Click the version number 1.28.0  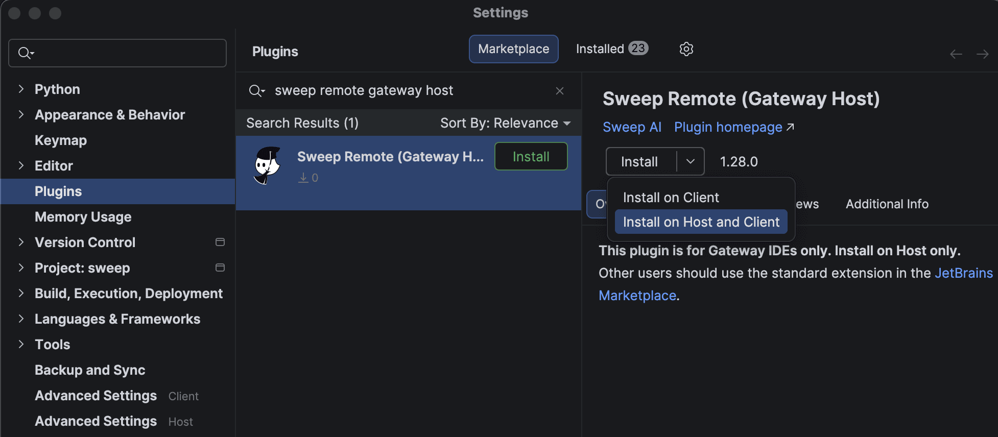click(x=739, y=162)
